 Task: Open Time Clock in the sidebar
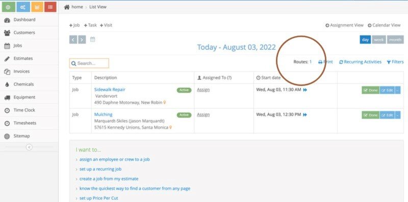click(29, 110)
